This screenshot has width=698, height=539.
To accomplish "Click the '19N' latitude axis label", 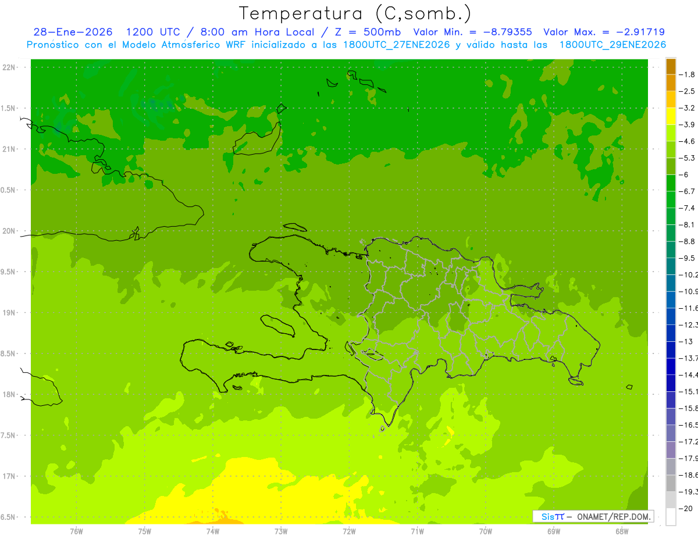I will point(9,313).
